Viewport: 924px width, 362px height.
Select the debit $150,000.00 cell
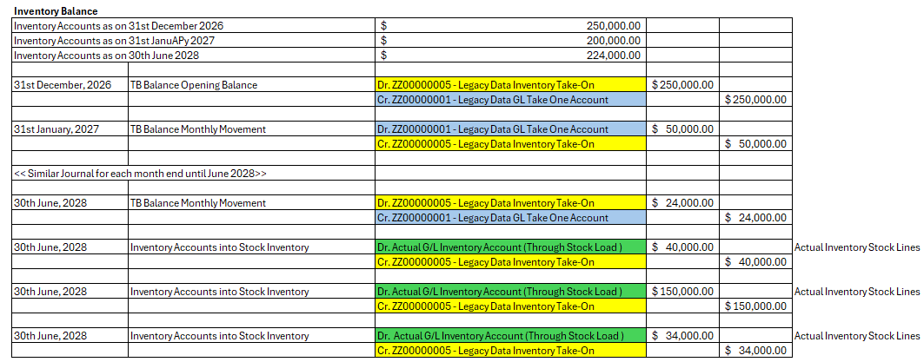point(682,292)
